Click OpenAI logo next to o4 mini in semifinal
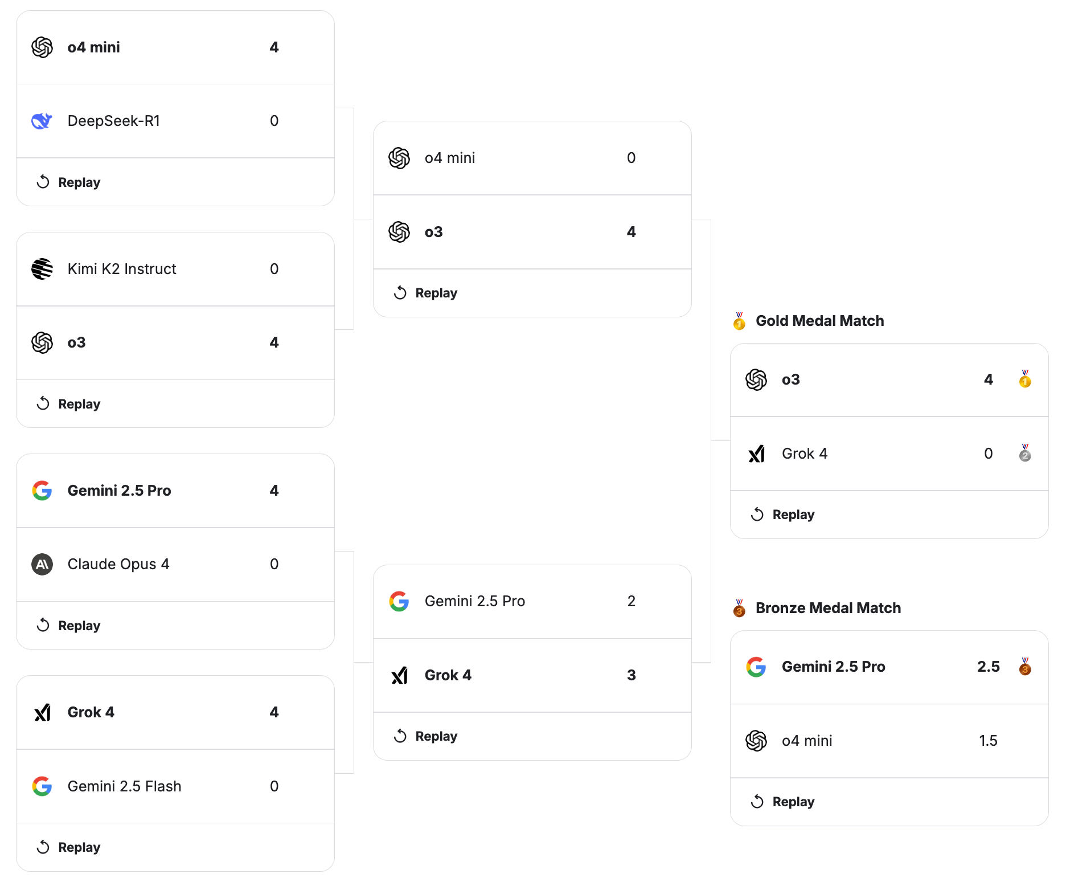The height and width of the screenshot is (882, 1066). pyautogui.click(x=399, y=158)
